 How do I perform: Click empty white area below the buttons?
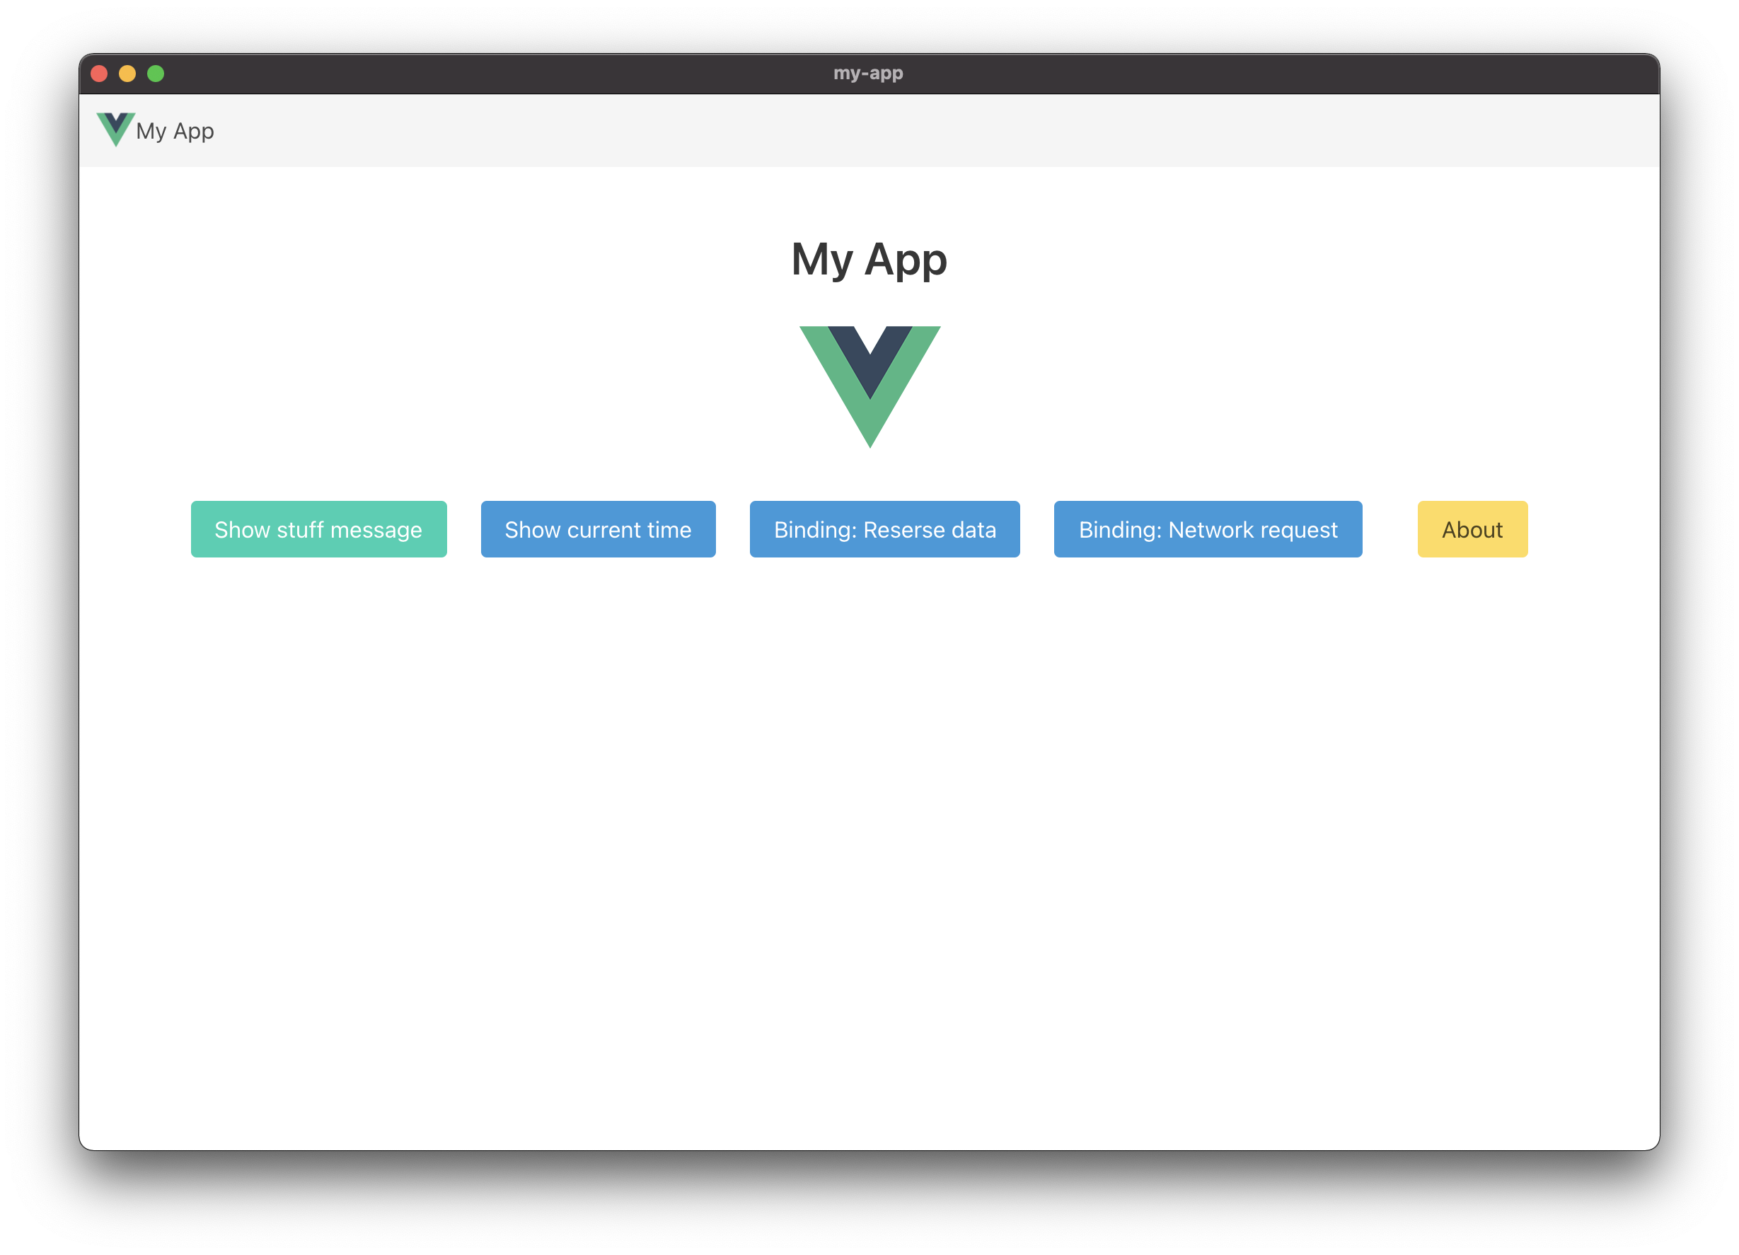(869, 843)
